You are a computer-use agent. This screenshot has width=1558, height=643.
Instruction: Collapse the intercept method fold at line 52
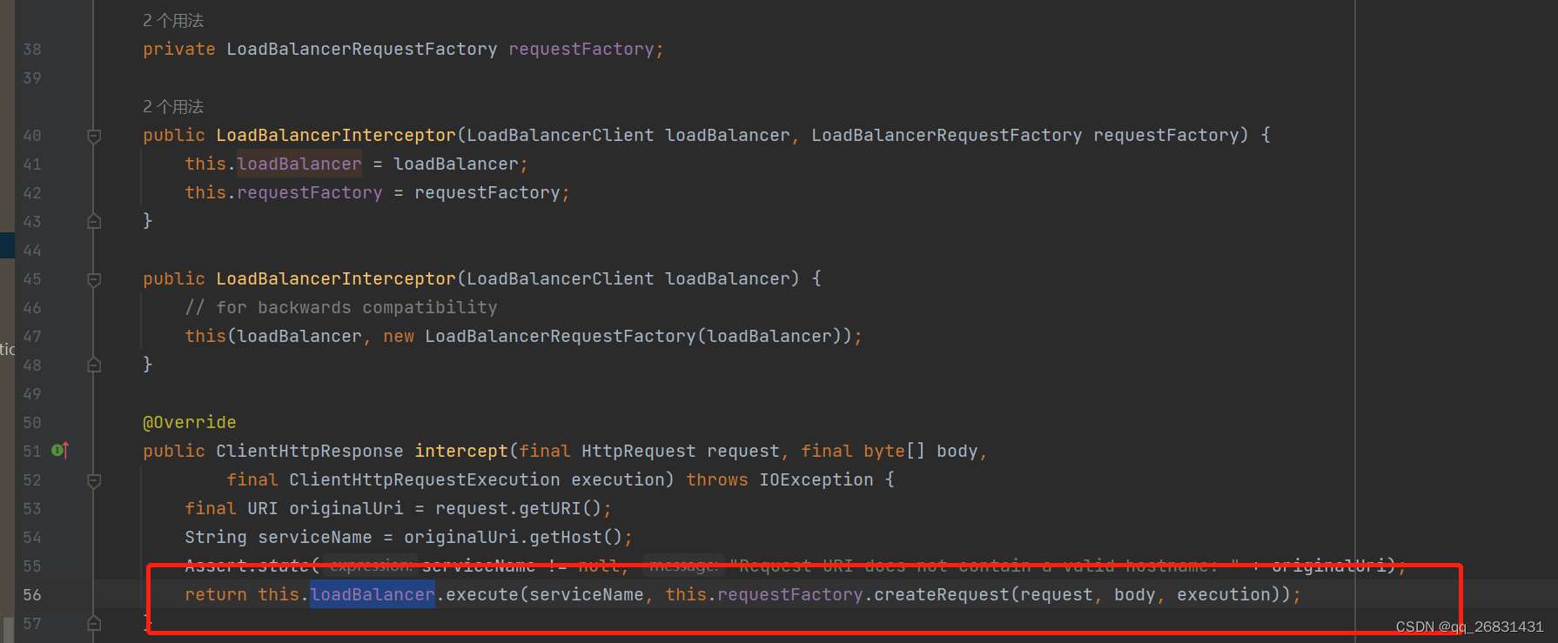[x=94, y=480]
